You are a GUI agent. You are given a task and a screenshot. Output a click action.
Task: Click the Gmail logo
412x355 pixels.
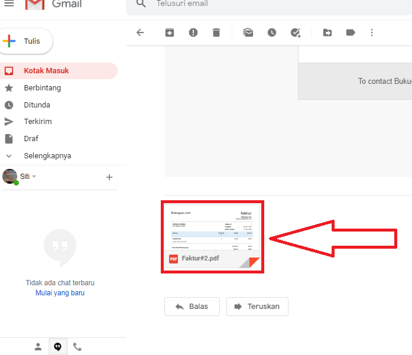(x=54, y=4)
